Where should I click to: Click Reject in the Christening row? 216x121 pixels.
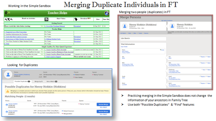209,70
